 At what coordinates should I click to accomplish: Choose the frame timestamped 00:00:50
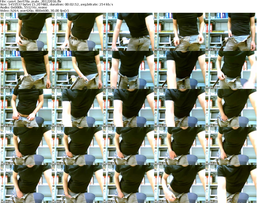128,70
